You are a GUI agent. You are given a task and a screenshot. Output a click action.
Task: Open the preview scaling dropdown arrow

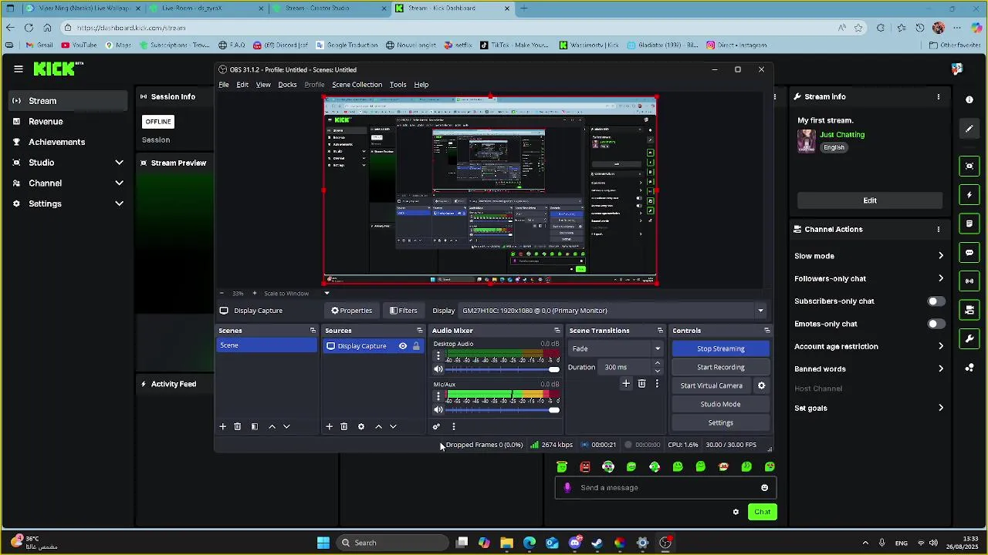[327, 293]
